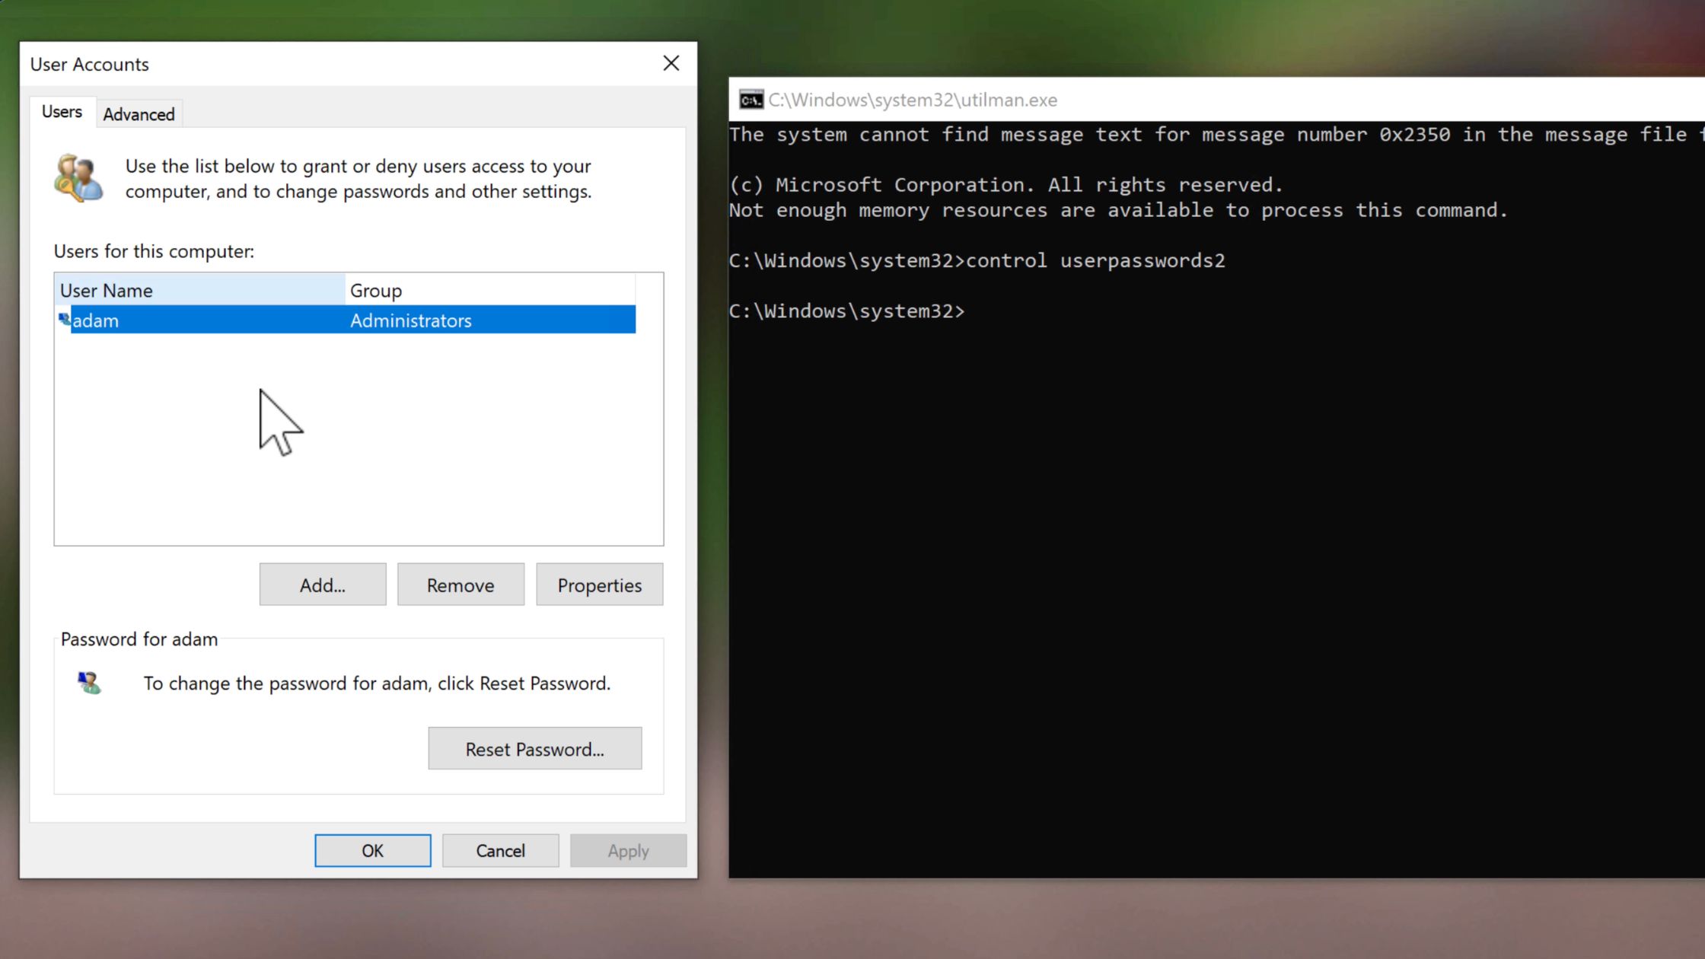Select the adam user row
The image size is (1705, 959).
(346, 320)
